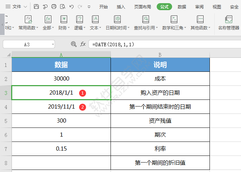Image resolution: width=241 pixels, height=172 pixels.
Task: Click the Print Preview icon
Action: tap(63, 7)
